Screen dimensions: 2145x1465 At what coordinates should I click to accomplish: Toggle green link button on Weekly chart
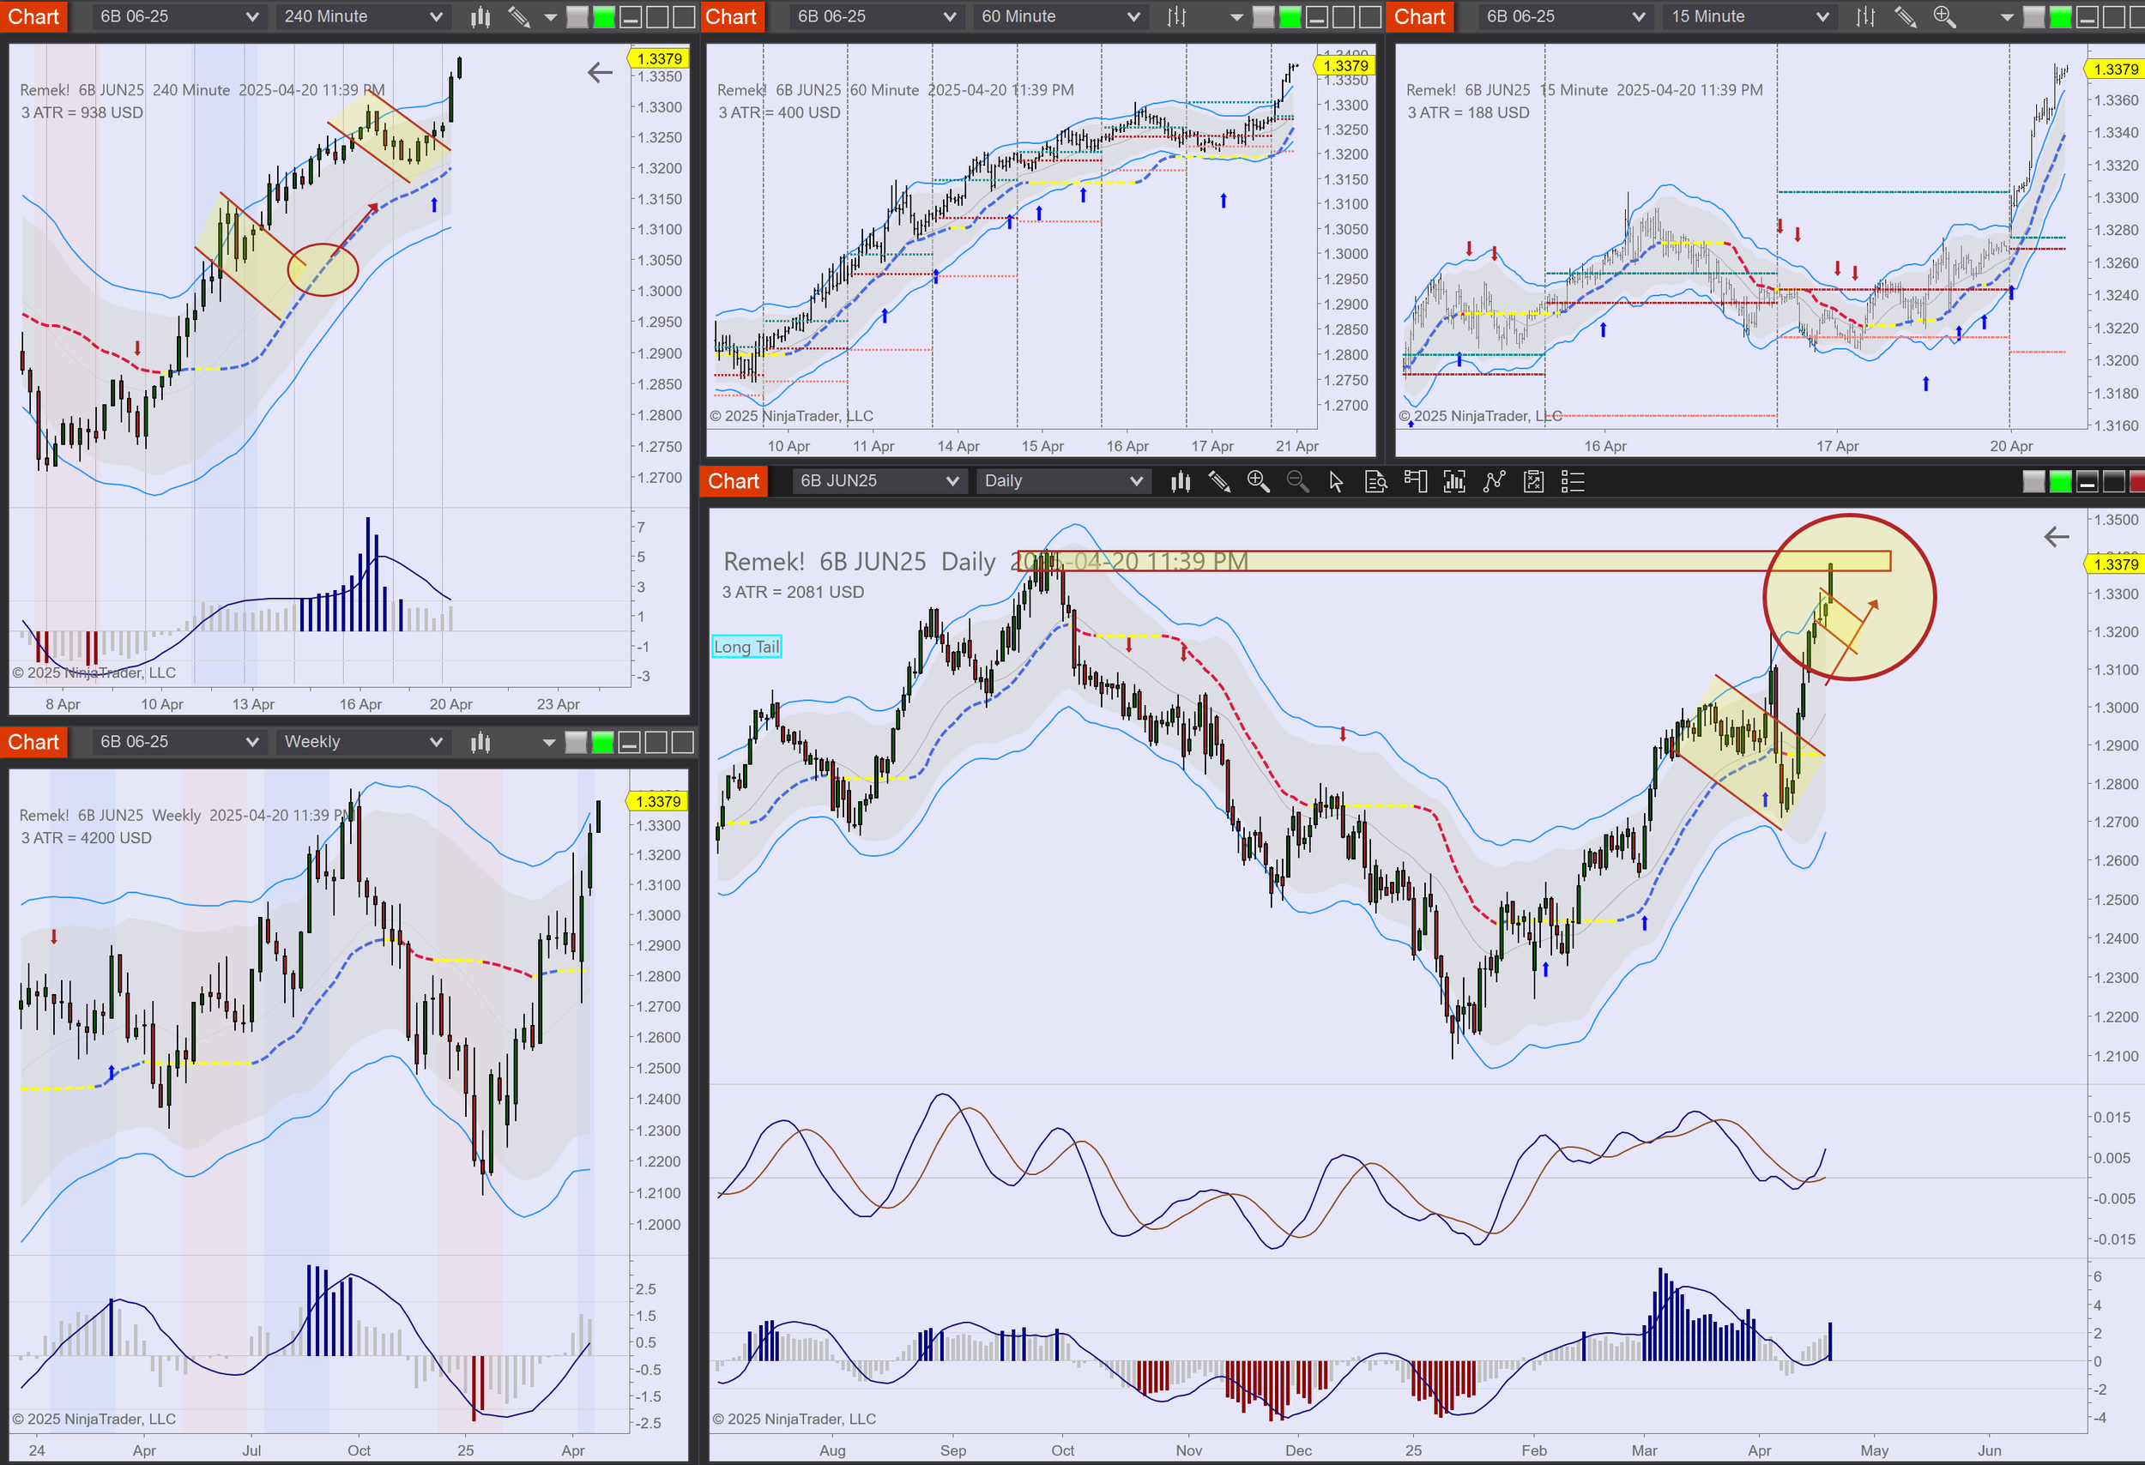pyautogui.click(x=601, y=742)
